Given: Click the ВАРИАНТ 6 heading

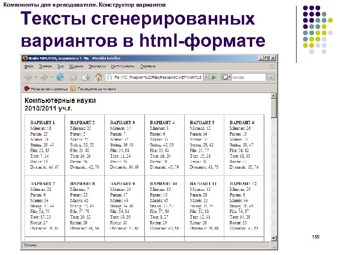Looking at the screenshot, I should pos(242,122).
